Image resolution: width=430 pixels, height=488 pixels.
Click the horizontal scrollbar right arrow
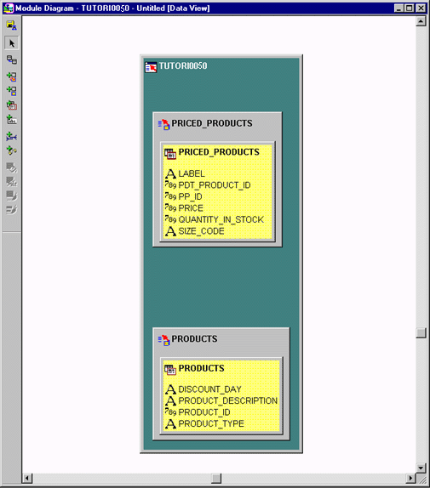410,478
